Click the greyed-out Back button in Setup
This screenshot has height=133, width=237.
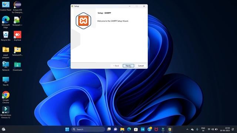point(116,66)
